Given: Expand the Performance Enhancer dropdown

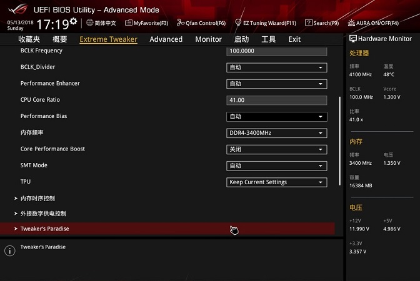Looking at the screenshot, I should (276, 84).
